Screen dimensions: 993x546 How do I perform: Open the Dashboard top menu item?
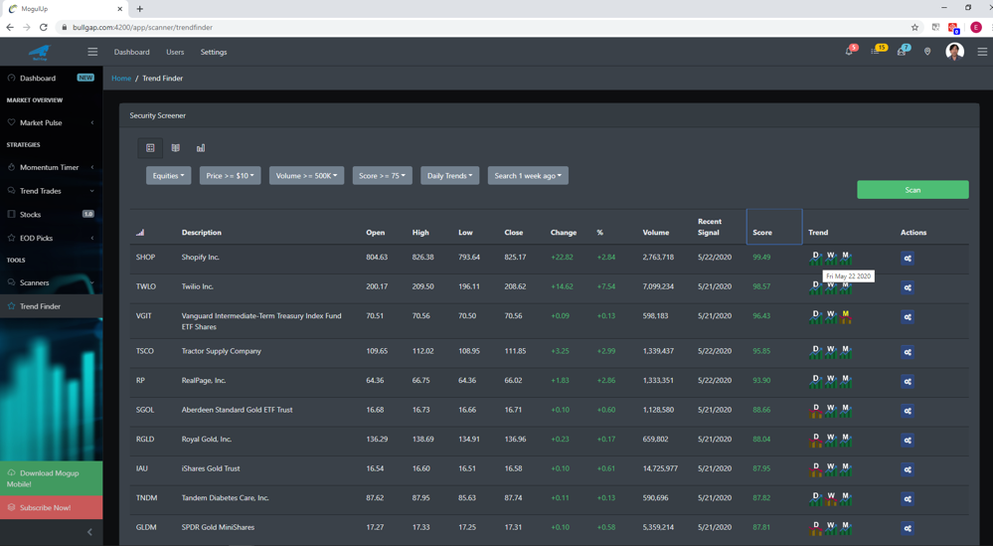pos(132,52)
